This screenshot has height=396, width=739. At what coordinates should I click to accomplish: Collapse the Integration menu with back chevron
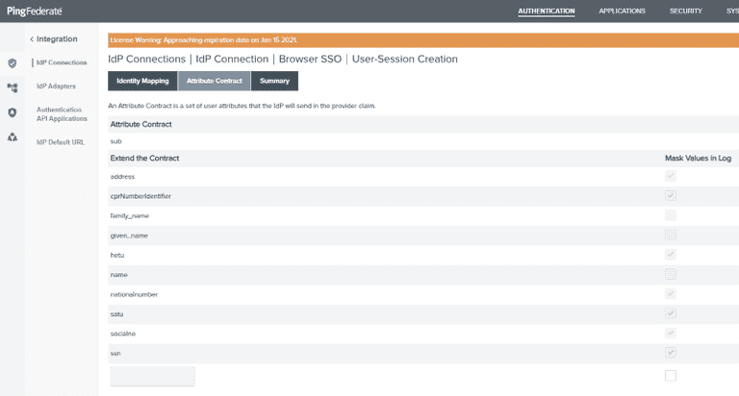[x=32, y=39]
